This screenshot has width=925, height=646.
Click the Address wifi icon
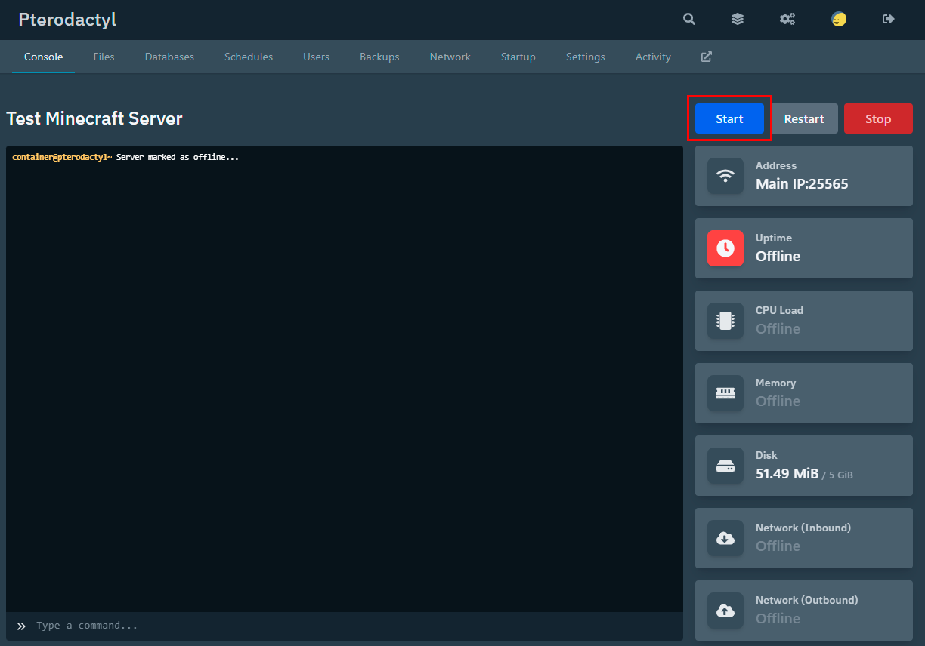(x=725, y=176)
